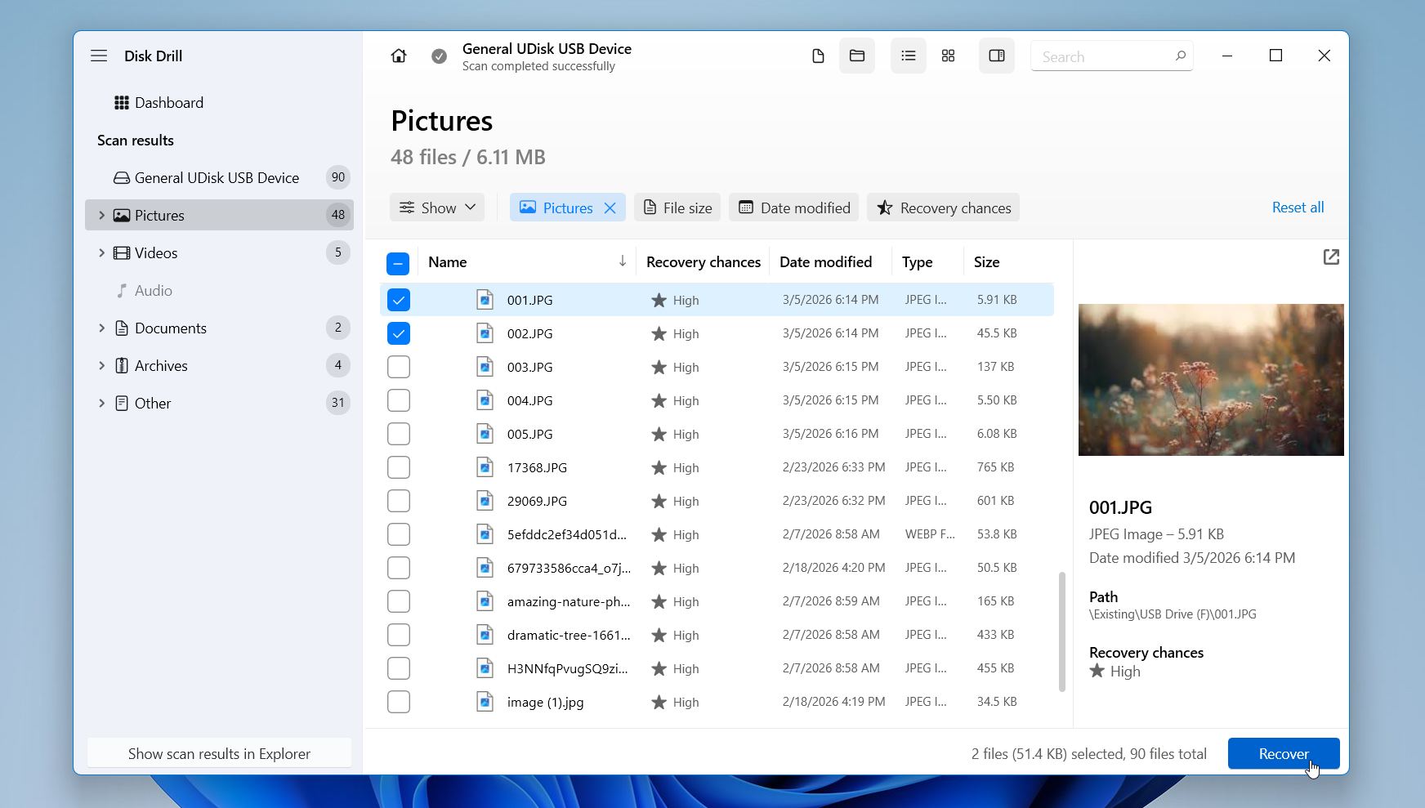Check the checkbox for 003.JPG
The height and width of the screenshot is (808, 1425).
(x=398, y=367)
